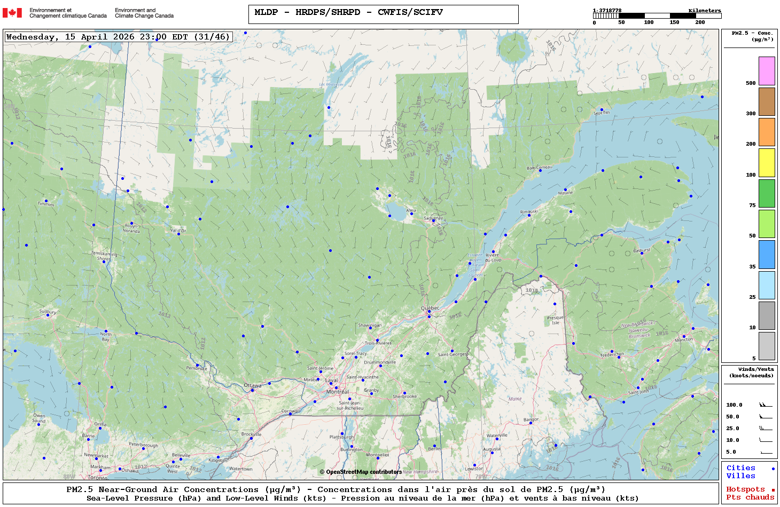Click the MLDP - HRDPS/SHRPD title box
Viewport: 780px width, 507px height.
tap(383, 14)
